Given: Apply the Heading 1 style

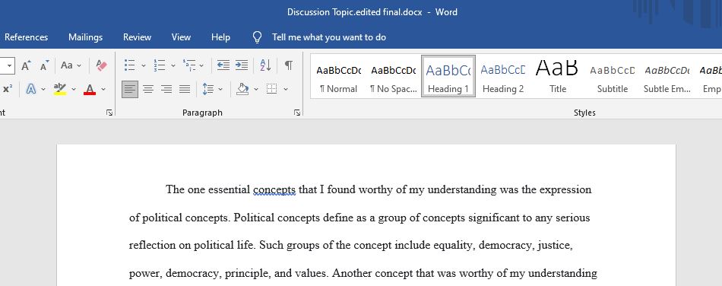Looking at the screenshot, I should (x=448, y=77).
